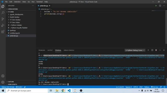Open Explorer panel more actions ellipsis
This screenshot has height=93, width=167.
tap(33, 6)
